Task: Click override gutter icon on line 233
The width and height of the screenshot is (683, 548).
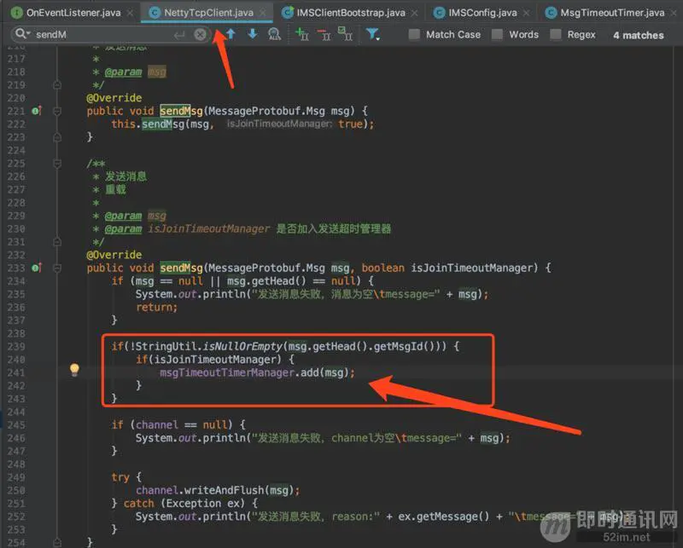Action: click(x=37, y=268)
